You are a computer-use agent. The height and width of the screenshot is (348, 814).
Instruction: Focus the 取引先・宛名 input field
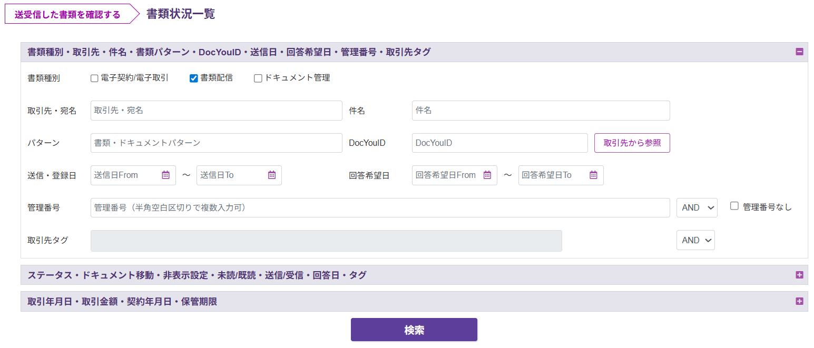tap(216, 111)
